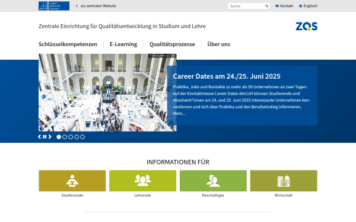
Task: Open the Leibniz Universität Hannover logo
Action: (54, 6)
